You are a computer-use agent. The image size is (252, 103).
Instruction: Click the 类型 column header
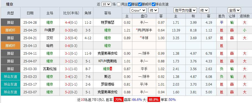point(11,13)
